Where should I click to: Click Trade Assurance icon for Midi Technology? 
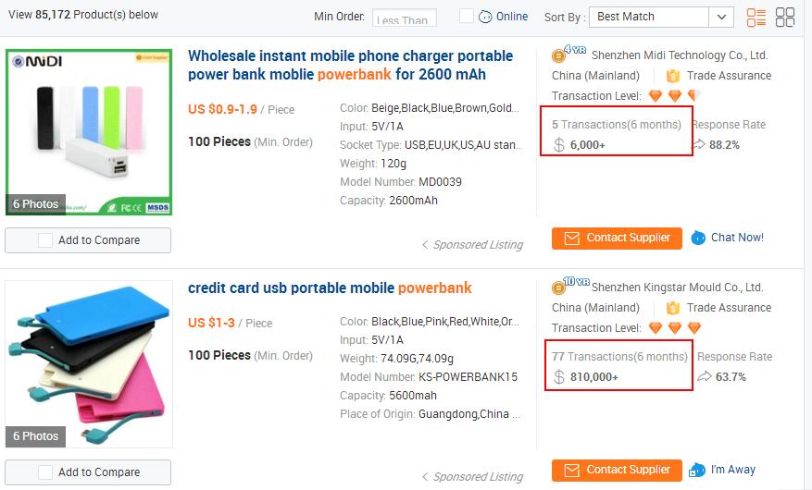672,76
